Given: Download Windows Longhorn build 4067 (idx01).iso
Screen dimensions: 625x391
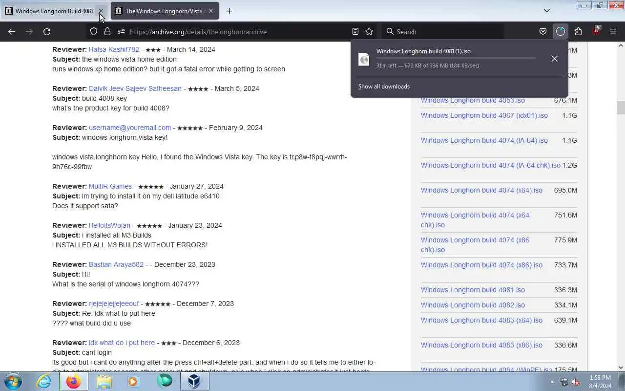Looking at the screenshot, I should coord(484,115).
